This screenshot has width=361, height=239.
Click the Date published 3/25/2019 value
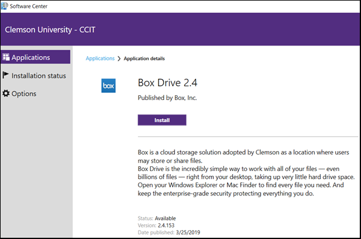tap(188, 232)
